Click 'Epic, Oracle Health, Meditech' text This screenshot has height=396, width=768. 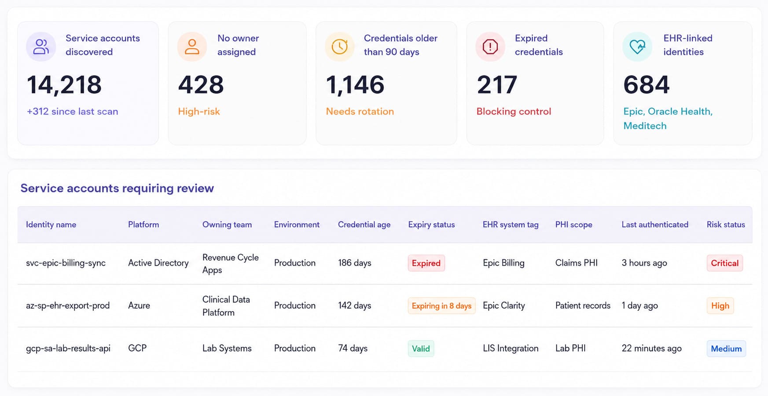click(x=668, y=119)
